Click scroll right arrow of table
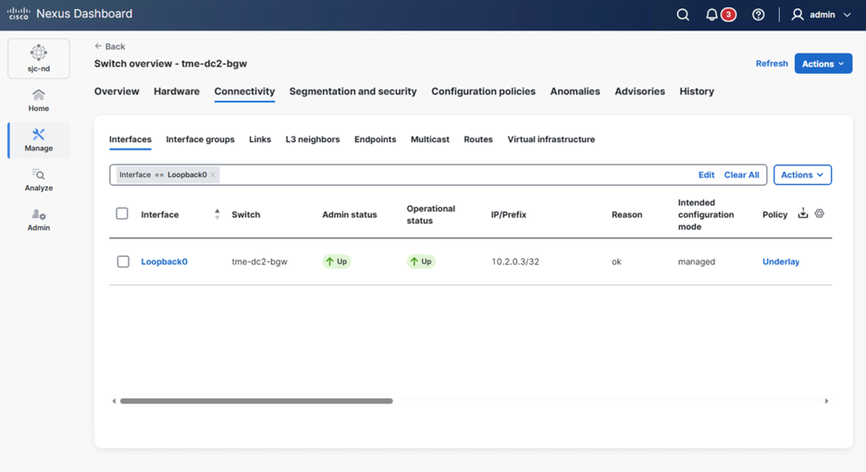The height and width of the screenshot is (472, 866). (x=827, y=401)
